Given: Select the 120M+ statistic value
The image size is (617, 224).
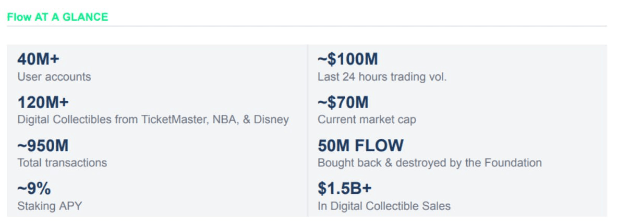Looking at the screenshot, I should (x=43, y=102).
